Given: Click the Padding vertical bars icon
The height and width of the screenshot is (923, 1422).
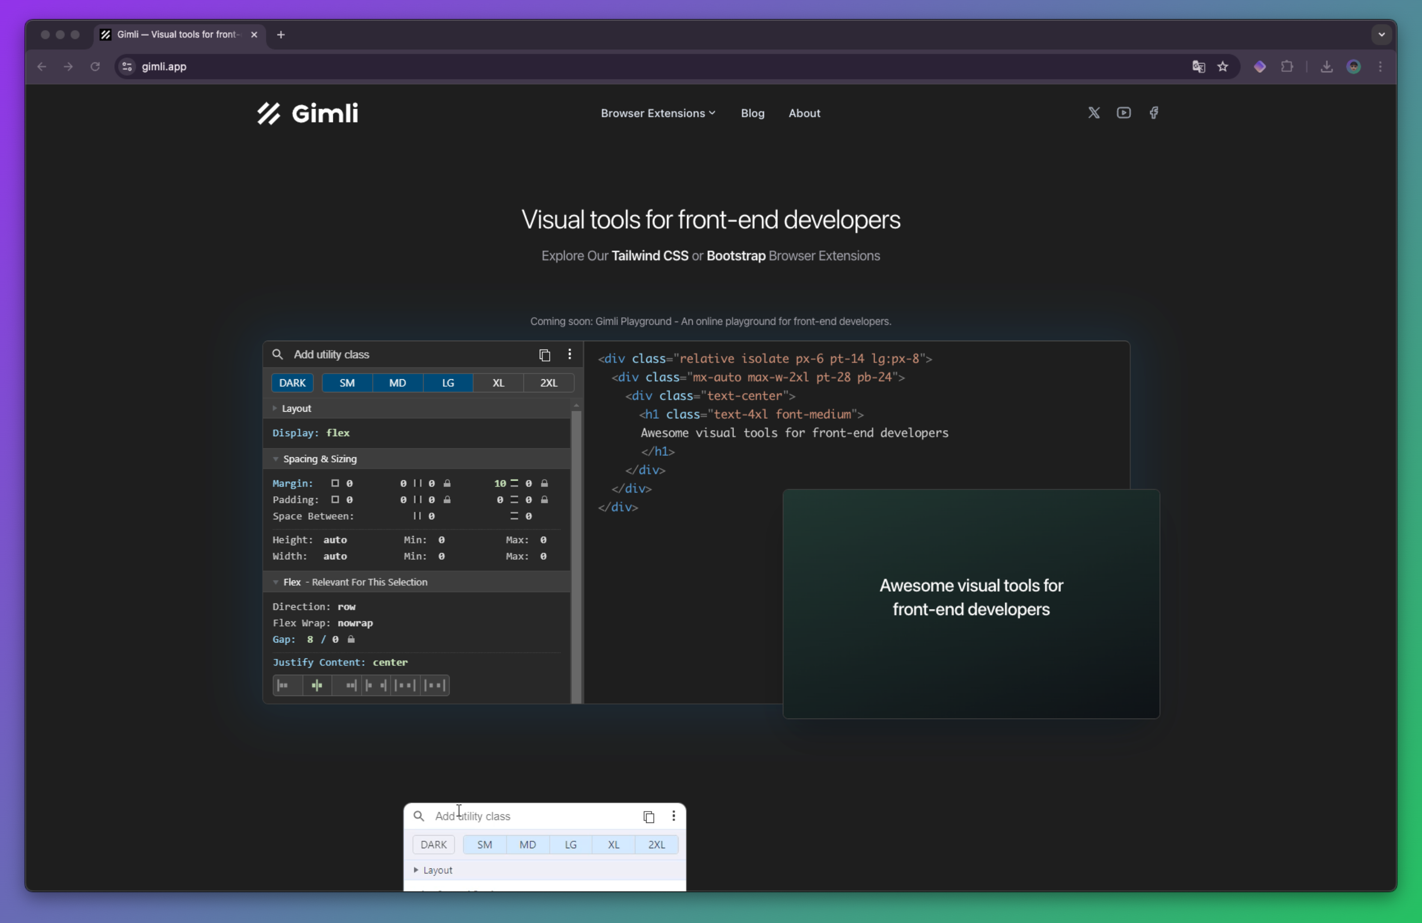Looking at the screenshot, I should coord(514,500).
